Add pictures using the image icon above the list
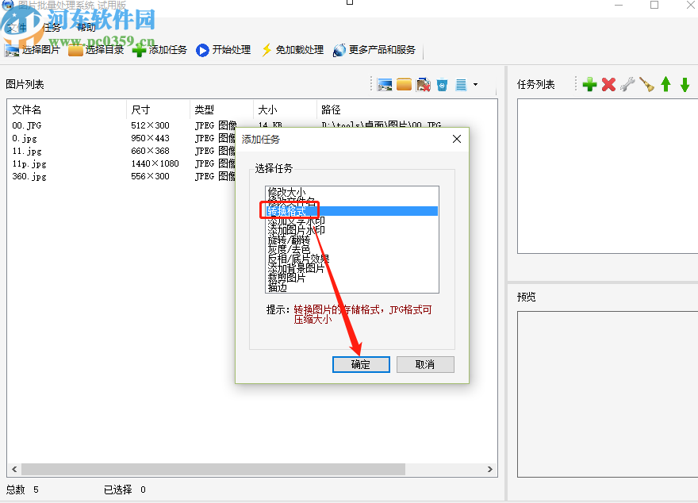Image resolution: width=698 pixels, height=503 pixels. click(x=384, y=83)
